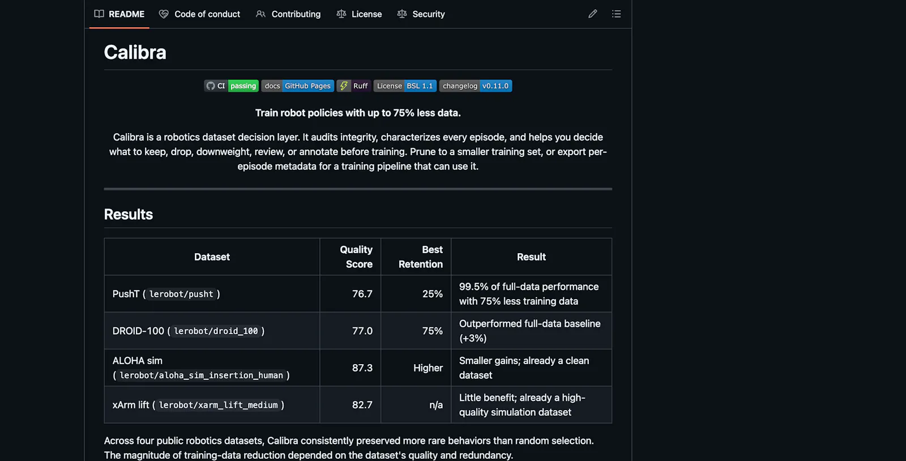Switch to the Code of conduct tab

click(x=199, y=14)
